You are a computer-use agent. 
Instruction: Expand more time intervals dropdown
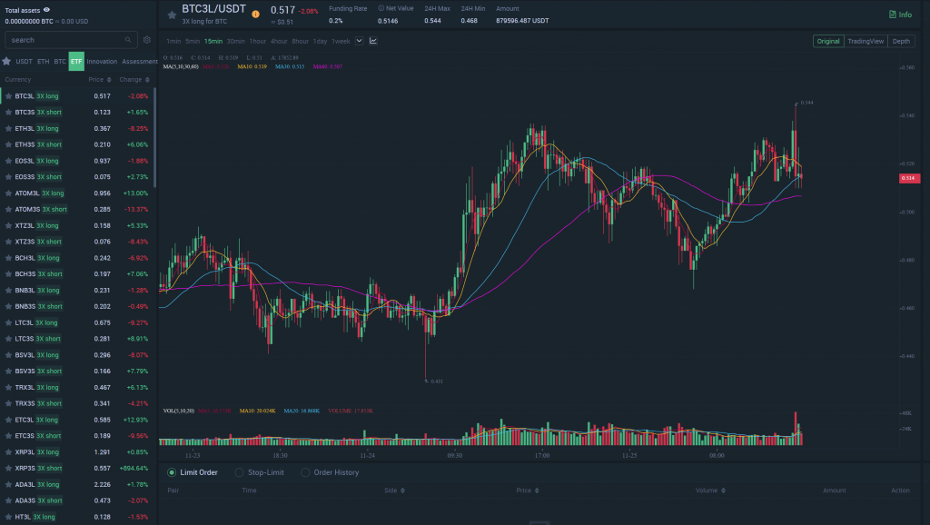coord(360,41)
